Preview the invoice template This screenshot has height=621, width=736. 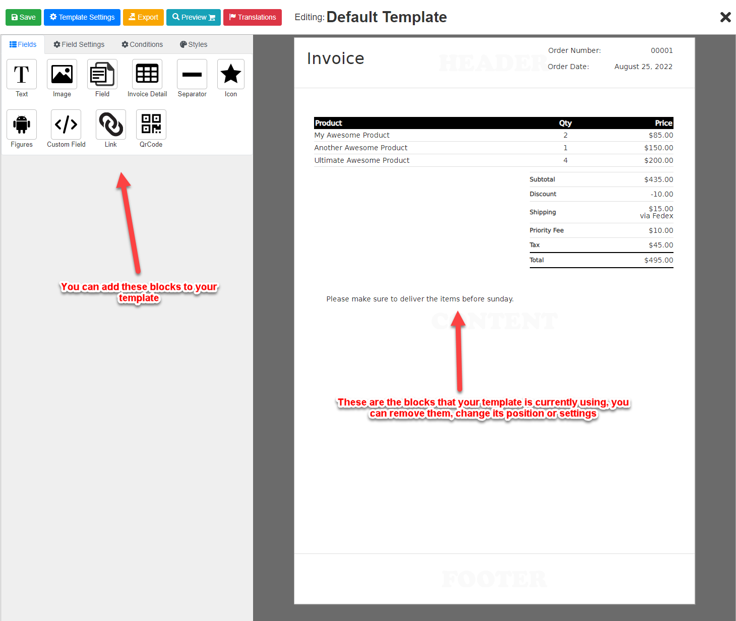193,17
